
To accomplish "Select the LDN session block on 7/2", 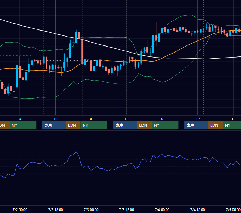I will [73, 125].
